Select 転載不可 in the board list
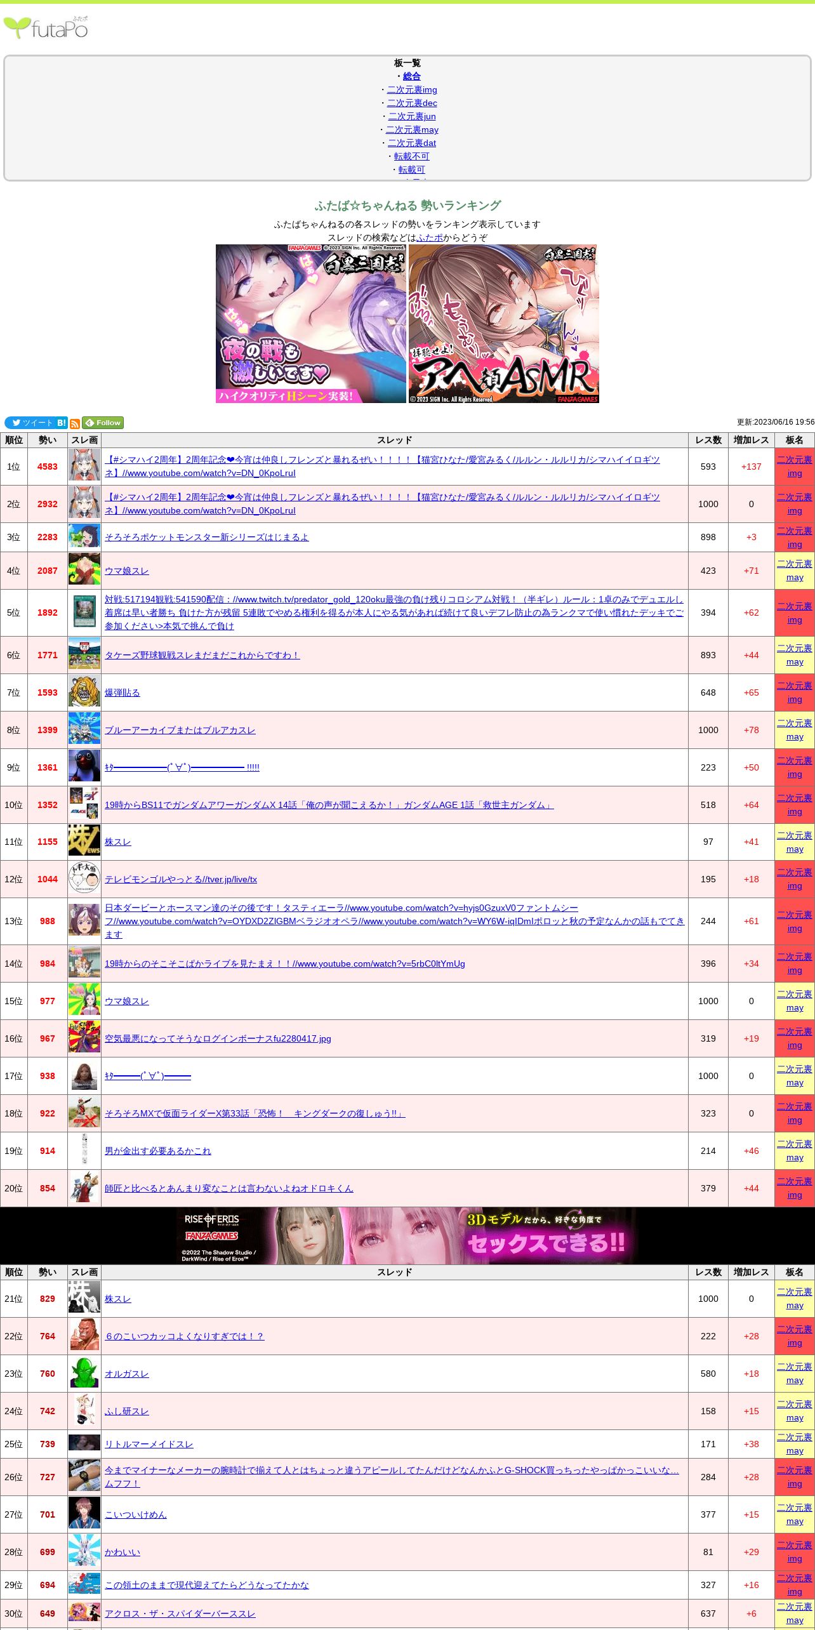 tap(412, 156)
